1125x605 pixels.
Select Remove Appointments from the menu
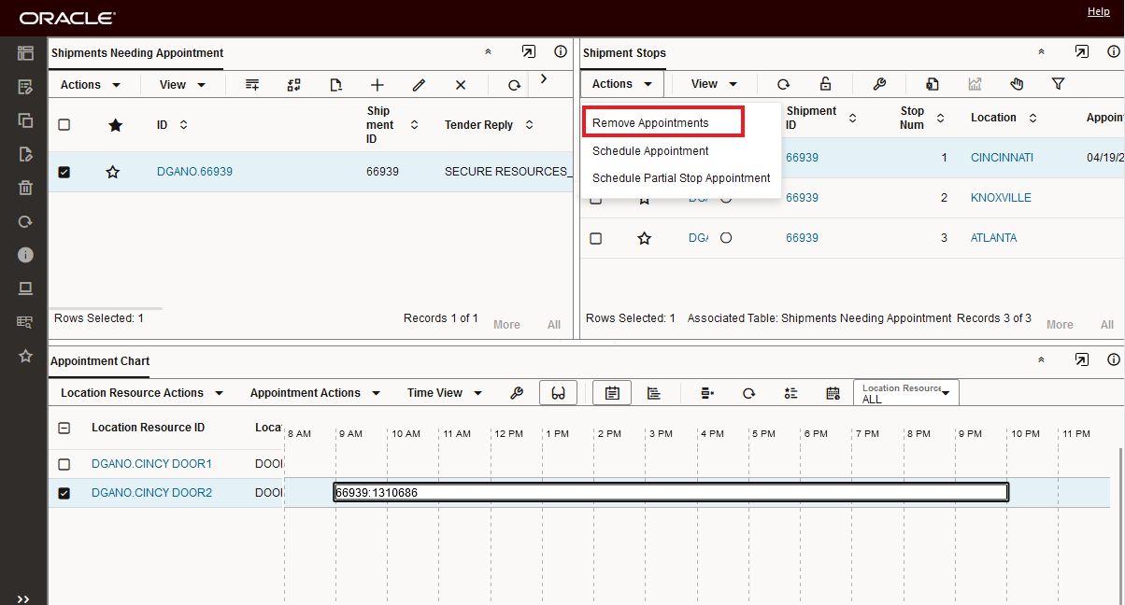coord(650,123)
